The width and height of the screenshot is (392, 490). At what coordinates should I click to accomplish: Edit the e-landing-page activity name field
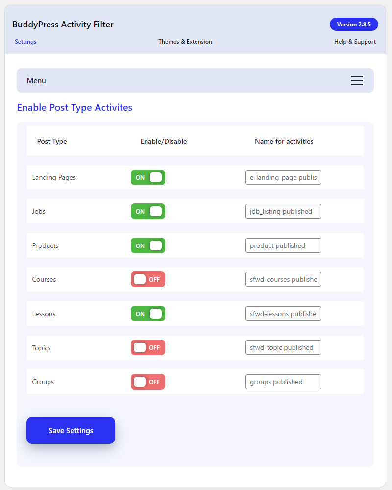pyautogui.click(x=283, y=177)
